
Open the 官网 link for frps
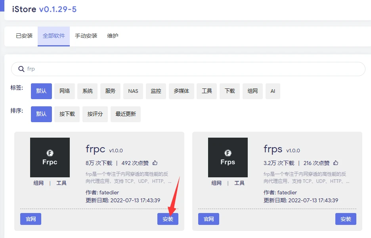208,219
